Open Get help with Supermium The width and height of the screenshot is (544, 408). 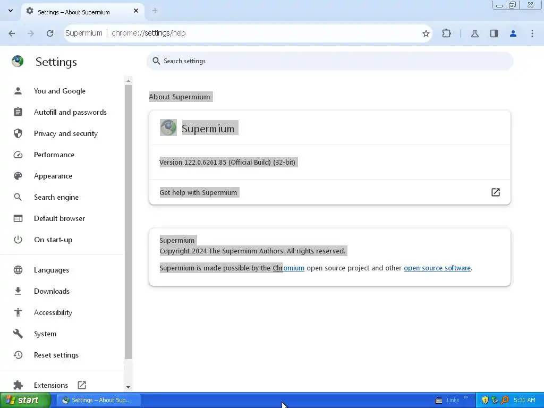tap(329, 192)
